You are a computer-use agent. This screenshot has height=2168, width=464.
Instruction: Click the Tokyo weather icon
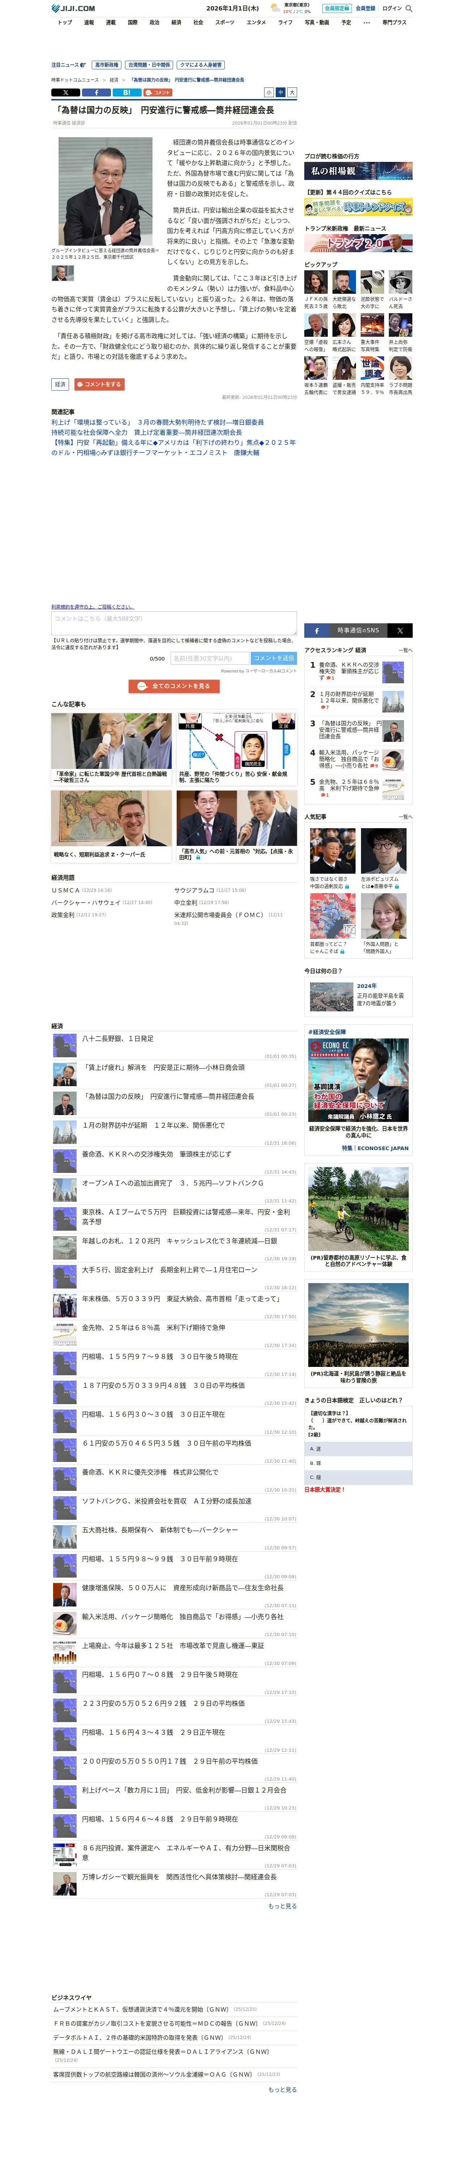[275, 8]
